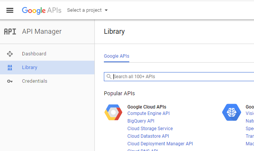The image size is (254, 151).
Task: Click the search magnifier icon
Action: click(x=109, y=76)
